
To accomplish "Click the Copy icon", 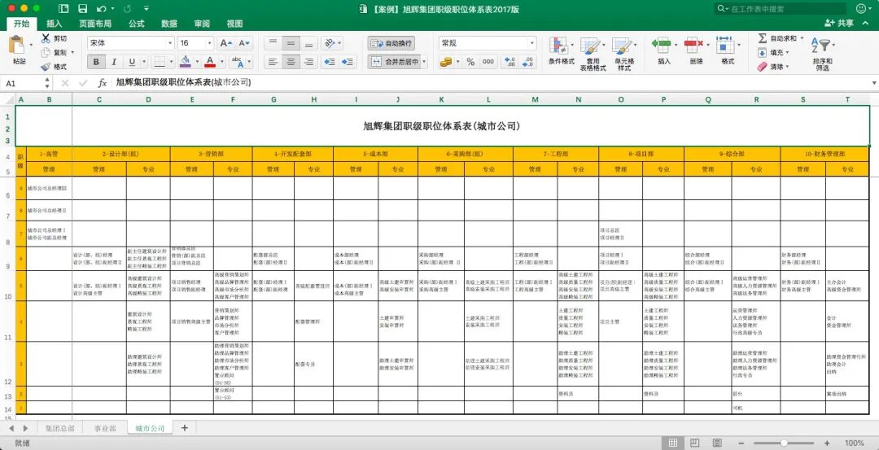I will coord(46,52).
